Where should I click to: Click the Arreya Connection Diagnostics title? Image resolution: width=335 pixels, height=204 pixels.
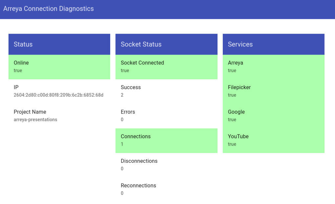tap(49, 9)
